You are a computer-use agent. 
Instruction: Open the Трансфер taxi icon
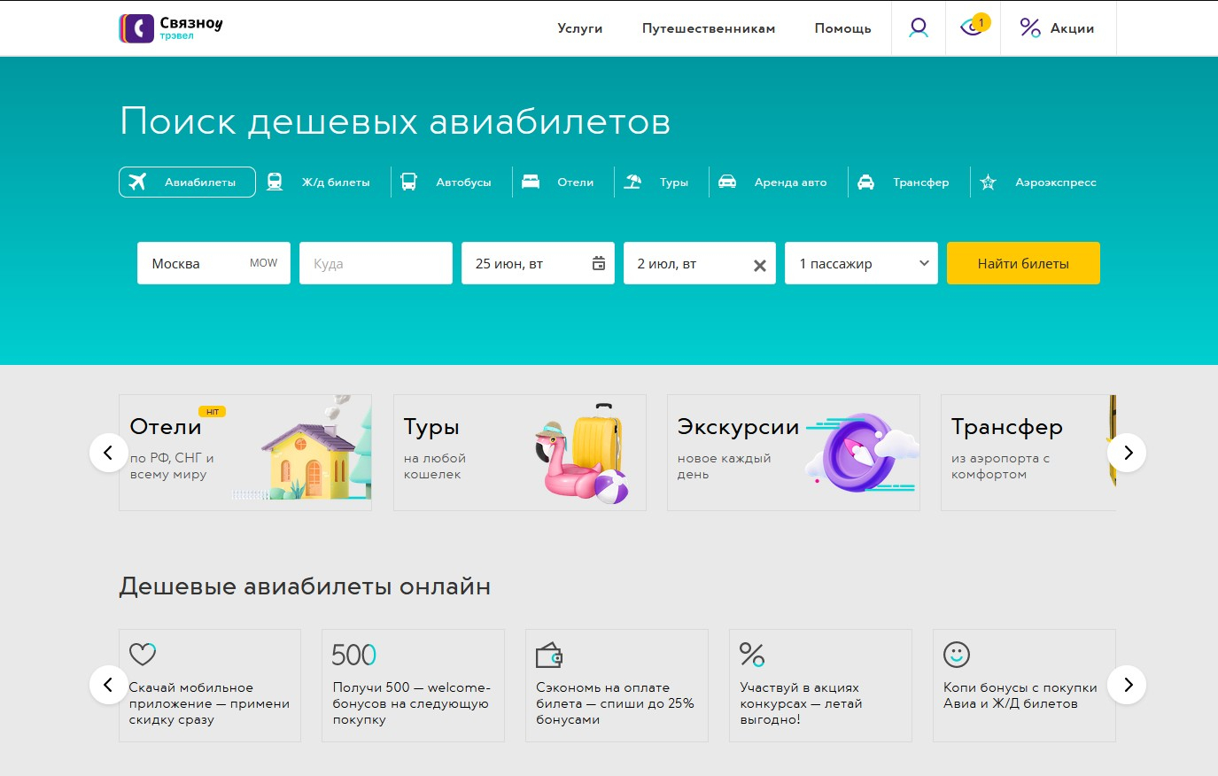coord(865,182)
